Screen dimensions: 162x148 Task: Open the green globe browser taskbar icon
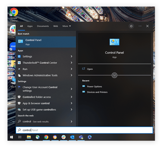pyautogui.click(x=37, y=137)
